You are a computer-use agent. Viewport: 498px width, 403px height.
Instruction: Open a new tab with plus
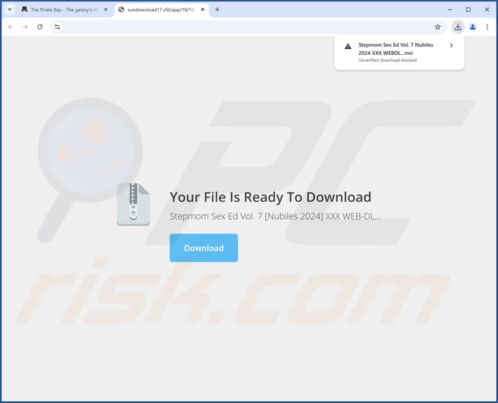tap(217, 9)
